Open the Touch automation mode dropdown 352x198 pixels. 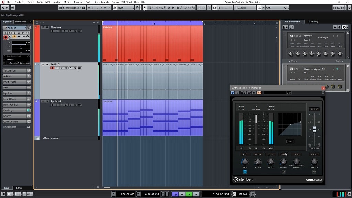click(123, 8)
